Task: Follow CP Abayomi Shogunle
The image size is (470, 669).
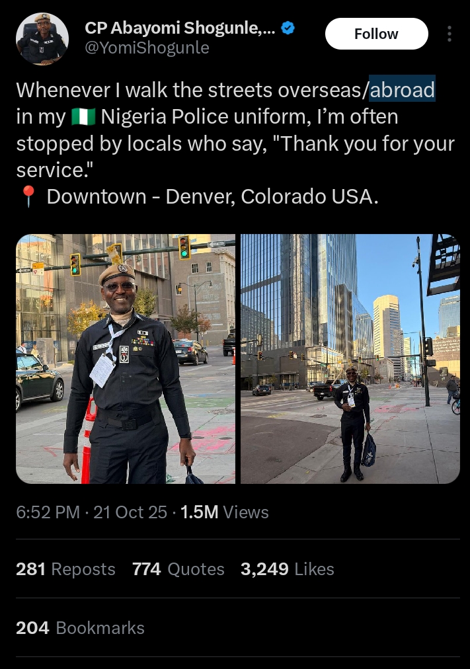Action: (377, 34)
